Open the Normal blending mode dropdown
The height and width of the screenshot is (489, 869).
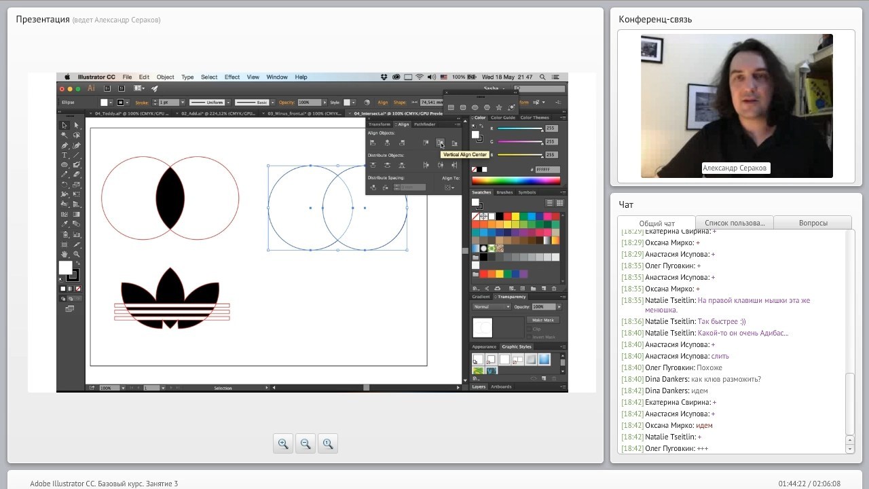pos(492,306)
